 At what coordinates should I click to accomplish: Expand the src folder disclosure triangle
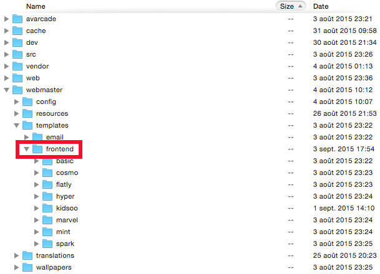pyautogui.click(x=7, y=55)
